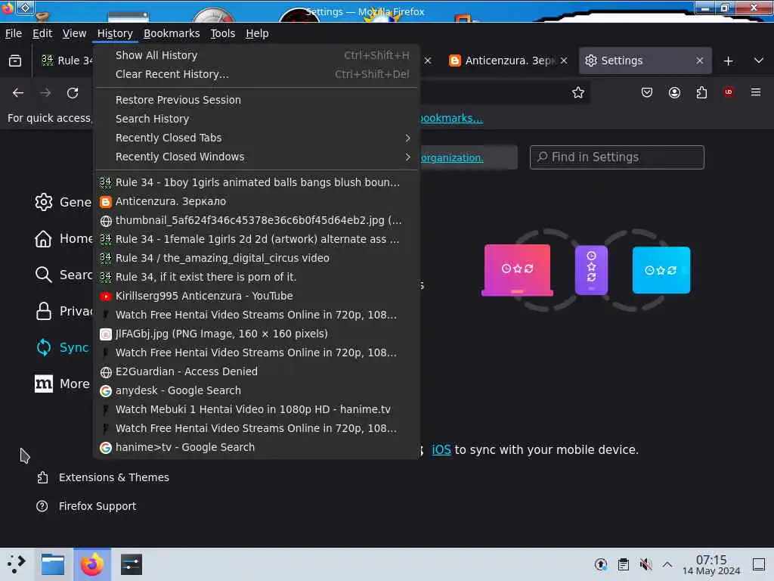This screenshot has width=774, height=581.
Task: Open the Bookmarks menu
Action: tap(172, 33)
